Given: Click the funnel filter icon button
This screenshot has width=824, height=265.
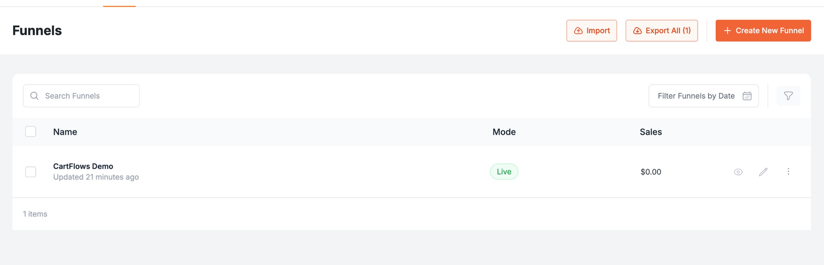Looking at the screenshot, I should (788, 96).
